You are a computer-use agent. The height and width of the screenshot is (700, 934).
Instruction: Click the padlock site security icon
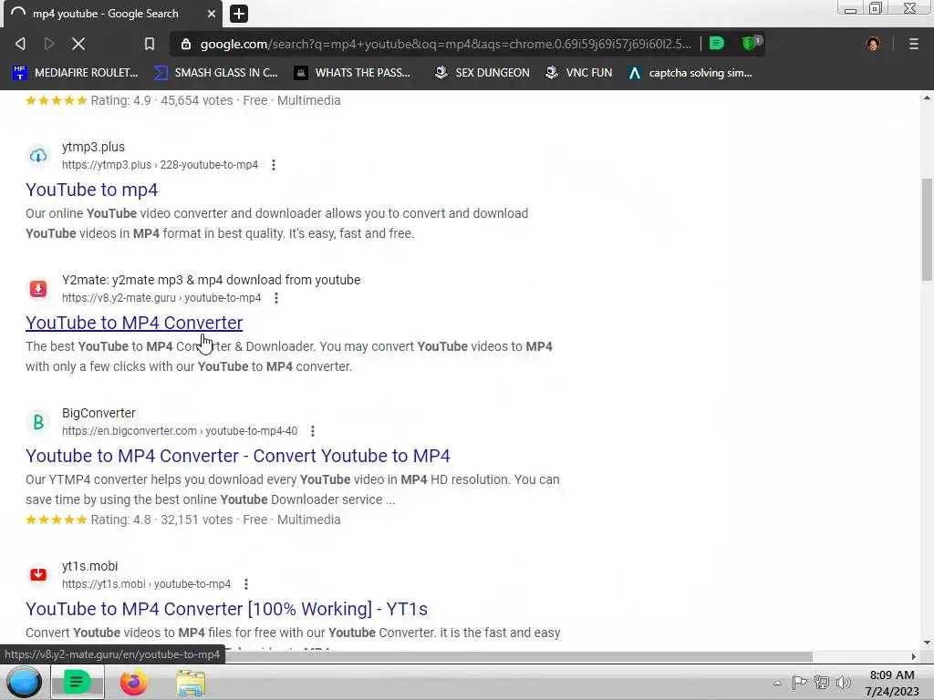tap(186, 44)
